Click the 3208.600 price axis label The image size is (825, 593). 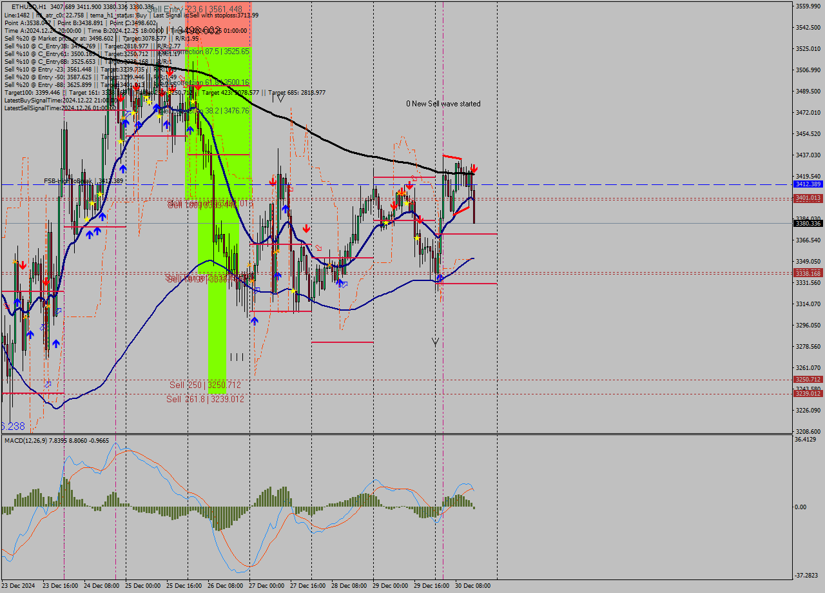[808, 432]
